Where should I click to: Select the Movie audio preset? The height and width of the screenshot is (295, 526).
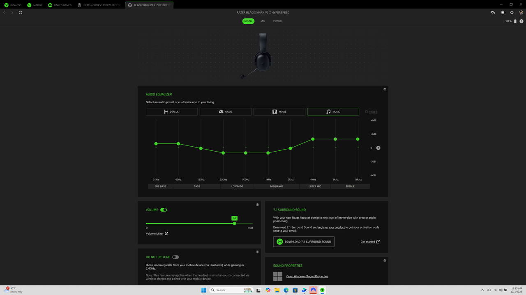coord(279,111)
